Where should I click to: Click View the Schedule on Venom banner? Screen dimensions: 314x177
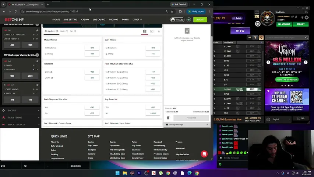(287, 80)
